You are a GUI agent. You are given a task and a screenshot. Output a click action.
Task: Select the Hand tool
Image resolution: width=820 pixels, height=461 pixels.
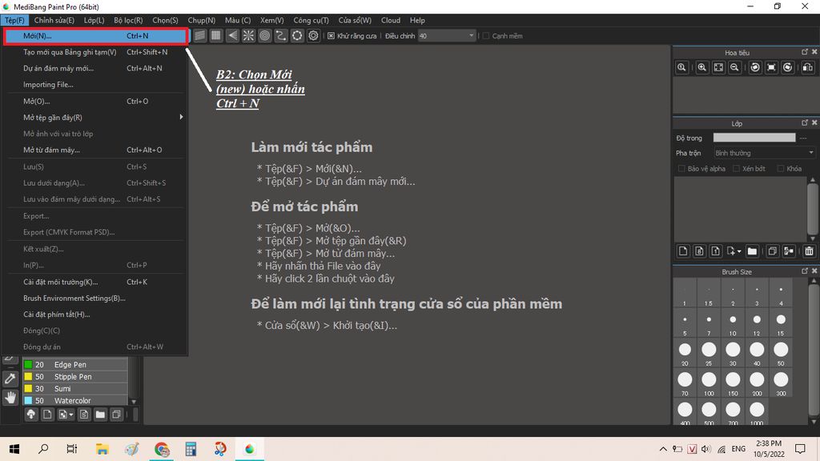[x=10, y=397]
